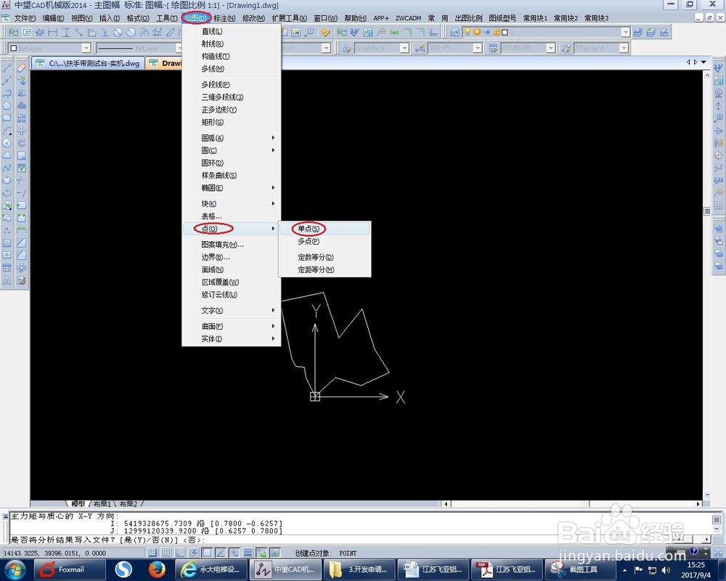The image size is (726, 581).
Task: Expand the 文字(X) submenu
Action: point(232,310)
